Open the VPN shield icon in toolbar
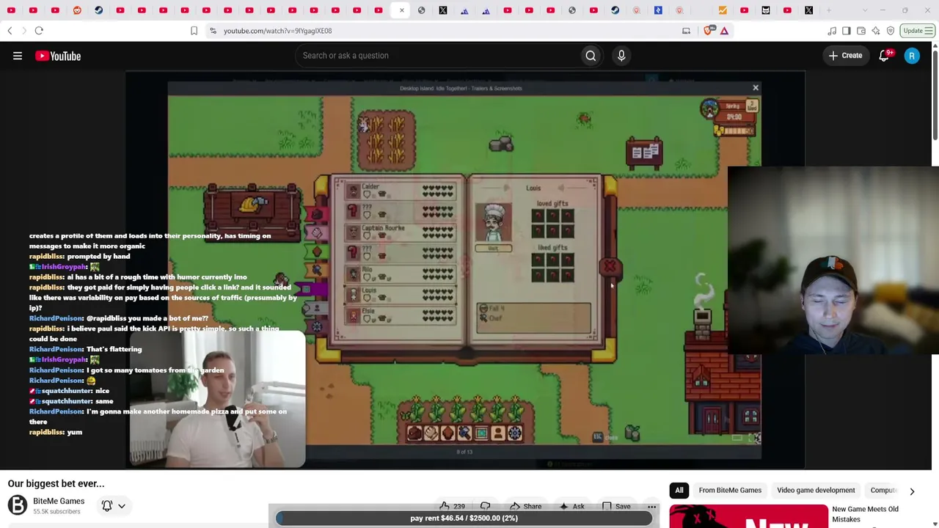This screenshot has width=939, height=528. 891,31
